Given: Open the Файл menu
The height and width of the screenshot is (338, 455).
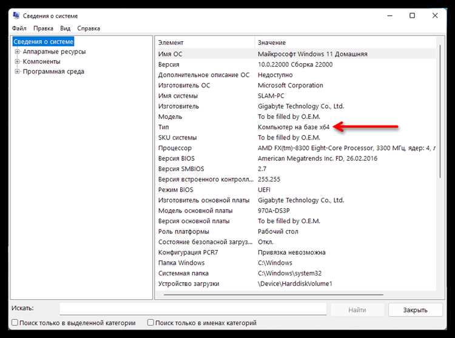Looking at the screenshot, I should 19,28.
